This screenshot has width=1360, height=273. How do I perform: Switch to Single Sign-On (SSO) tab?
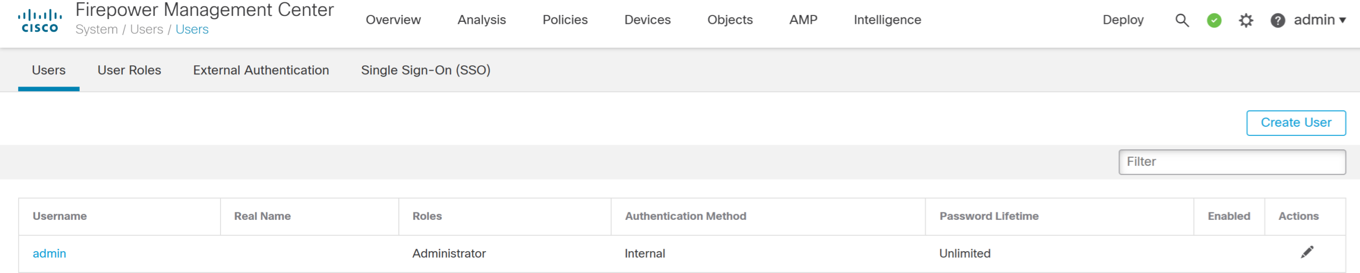pos(426,70)
